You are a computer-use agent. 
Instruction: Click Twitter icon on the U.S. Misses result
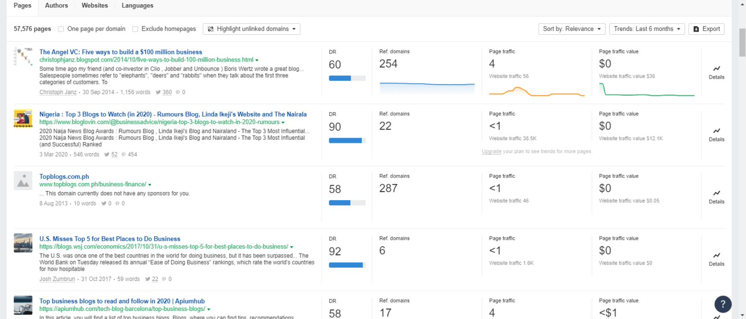(x=147, y=279)
